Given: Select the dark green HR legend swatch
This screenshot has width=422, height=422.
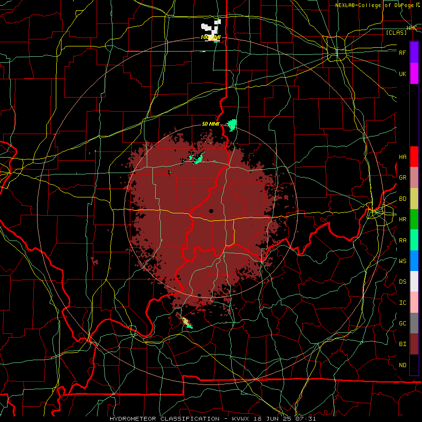Looking at the screenshot, I should pyautogui.click(x=414, y=219).
